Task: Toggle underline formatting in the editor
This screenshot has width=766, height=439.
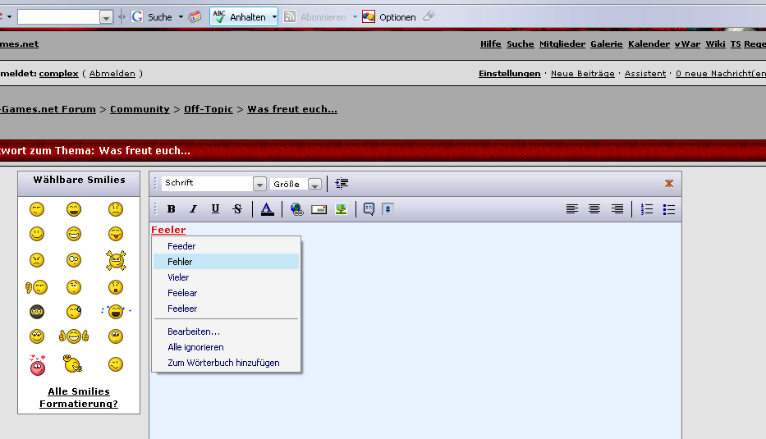Action: pos(215,209)
